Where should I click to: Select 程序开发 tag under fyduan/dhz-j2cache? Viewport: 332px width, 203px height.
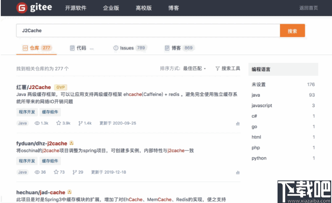coord(27,161)
